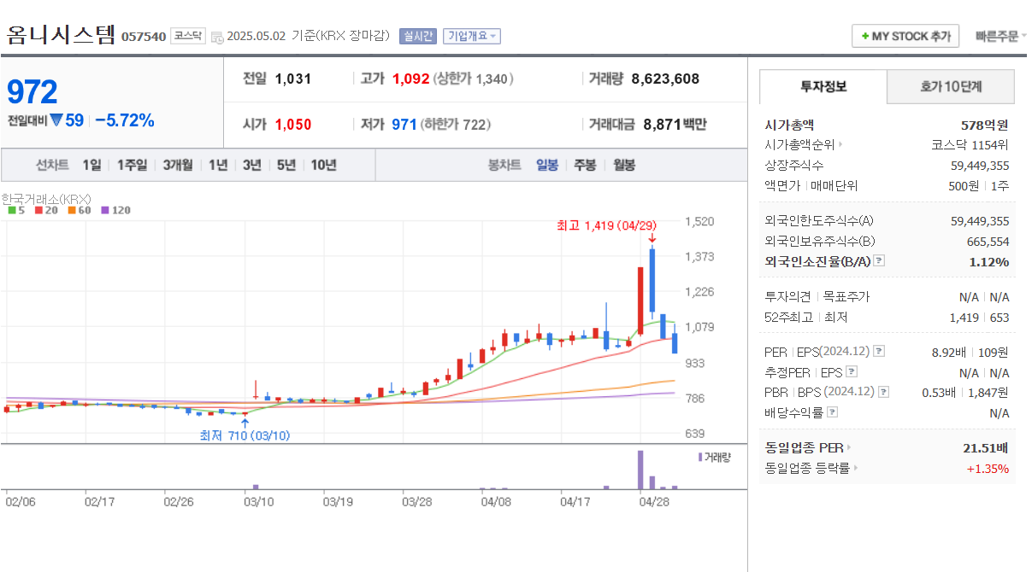Image resolution: width=1032 pixels, height=572 pixels.
Task: Open the 기업개요 company overview
Action: 471,35
